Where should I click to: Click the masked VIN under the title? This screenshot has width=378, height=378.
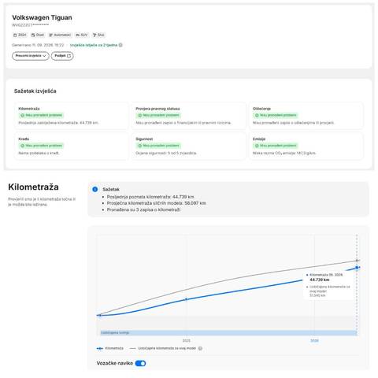31,25
